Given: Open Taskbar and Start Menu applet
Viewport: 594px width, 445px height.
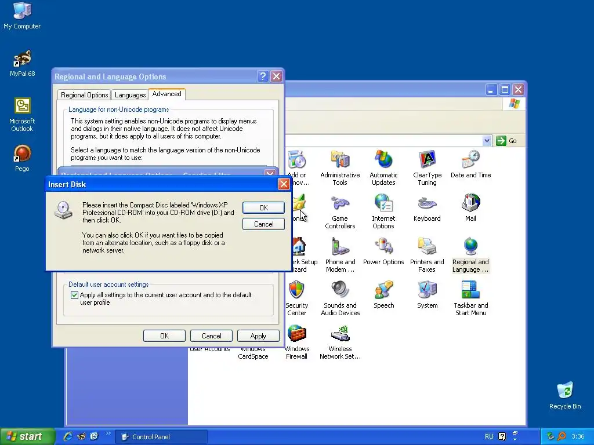Looking at the screenshot, I should click(x=470, y=298).
